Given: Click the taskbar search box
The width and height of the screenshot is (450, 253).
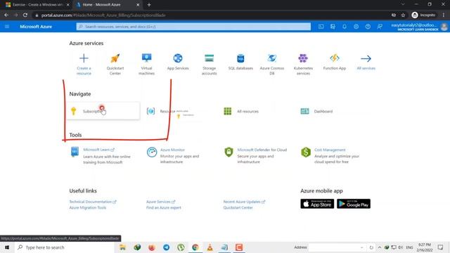Looking at the screenshot, I should click(x=65, y=247).
